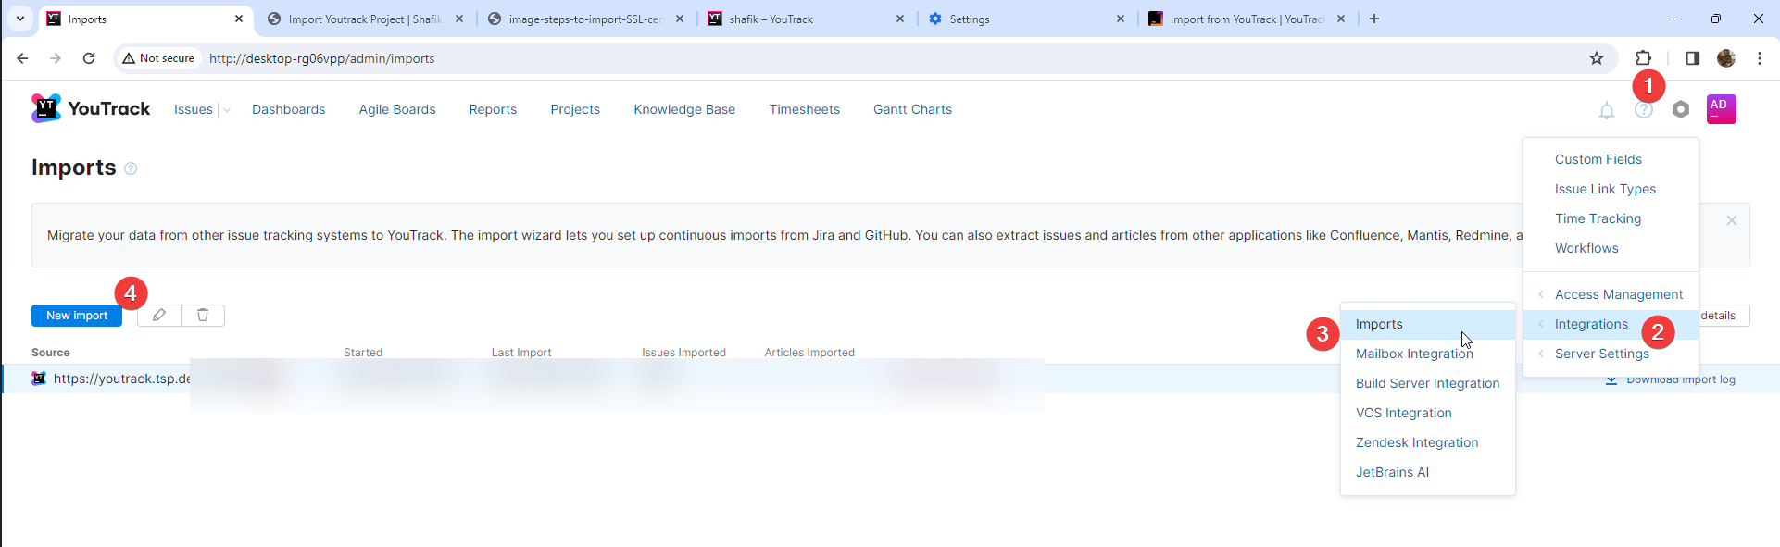1780x547 pixels.
Task: Dismiss the migration info banner
Action: [1731, 220]
